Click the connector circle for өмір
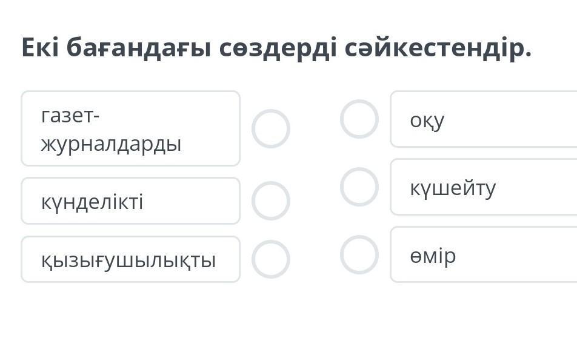Viewport: 577px width, 338px height. click(359, 254)
